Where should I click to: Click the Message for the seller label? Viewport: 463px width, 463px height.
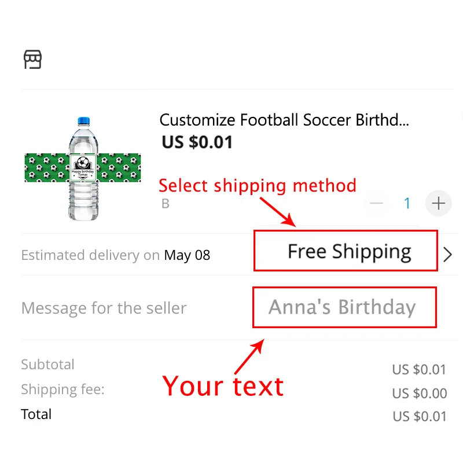coord(104,308)
